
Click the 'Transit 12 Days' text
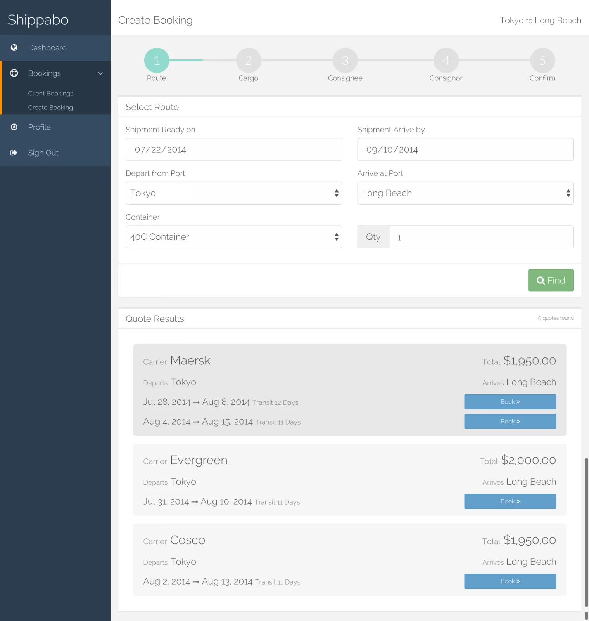point(275,402)
